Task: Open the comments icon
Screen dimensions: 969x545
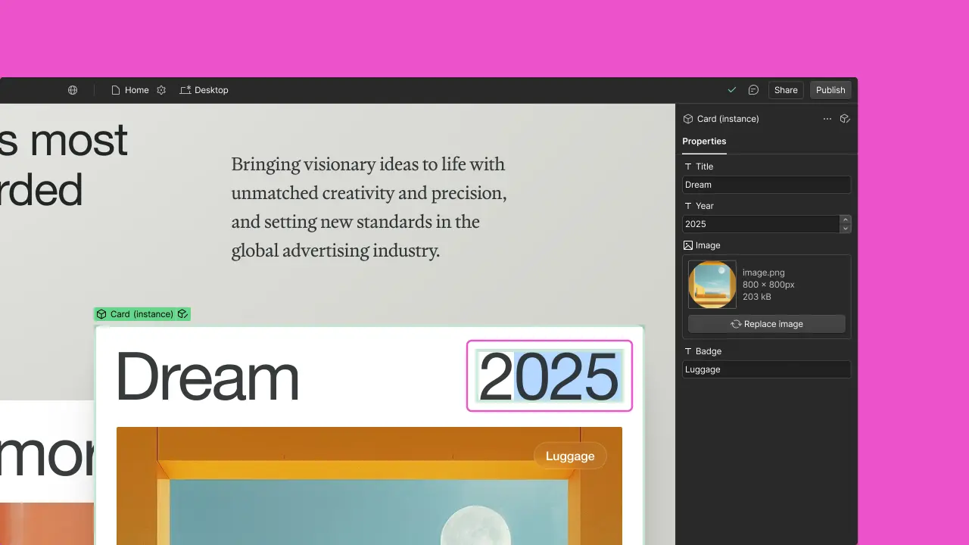Action: pos(753,90)
